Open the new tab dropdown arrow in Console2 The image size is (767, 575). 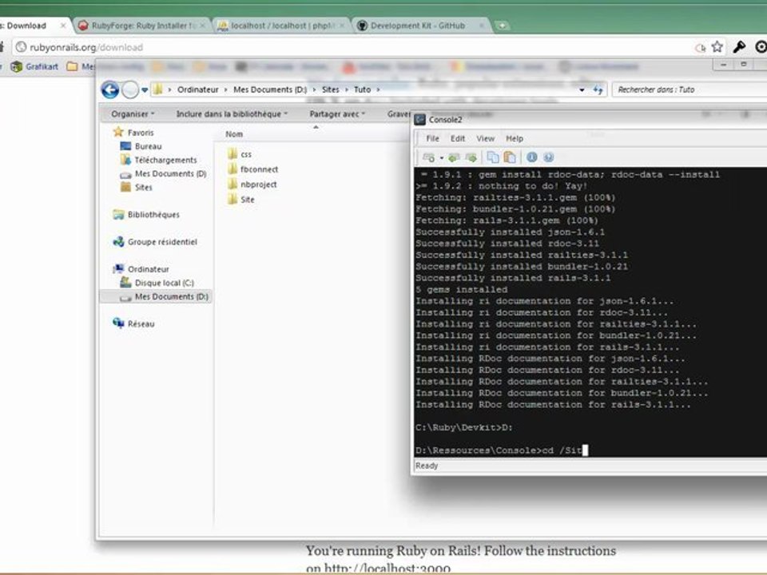click(x=441, y=158)
